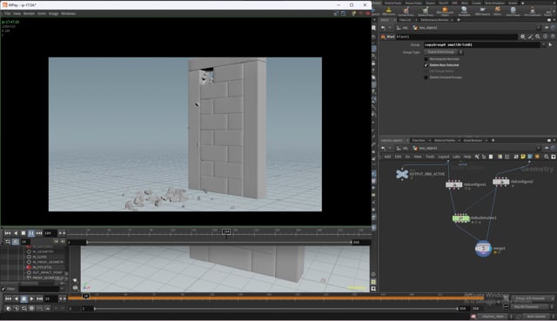
Task: Toggle Delete Non Selected checkbox
Action: [426, 65]
